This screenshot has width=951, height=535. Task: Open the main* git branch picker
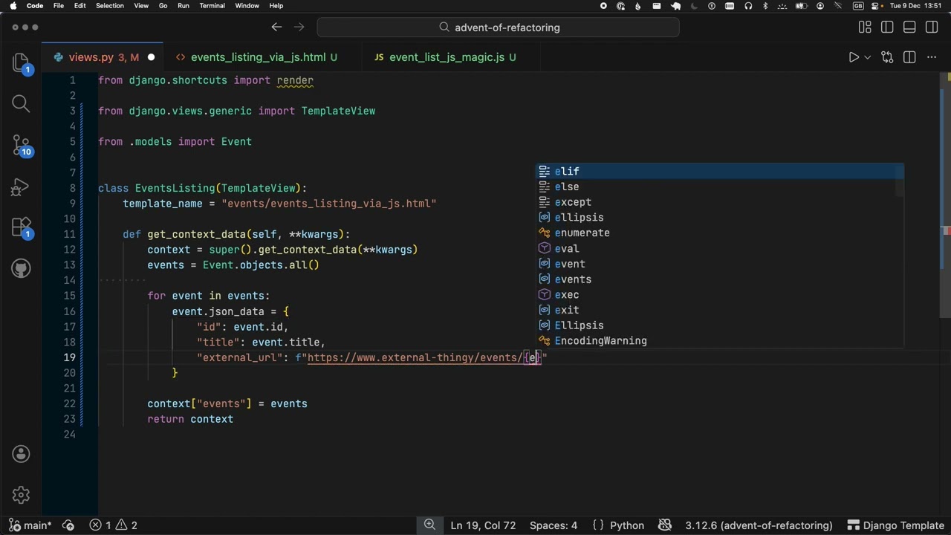(x=30, y=525)
